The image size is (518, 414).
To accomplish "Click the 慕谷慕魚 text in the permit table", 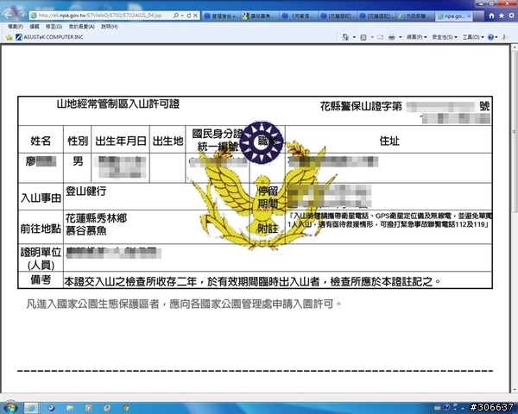I will (x=85, y=230).
